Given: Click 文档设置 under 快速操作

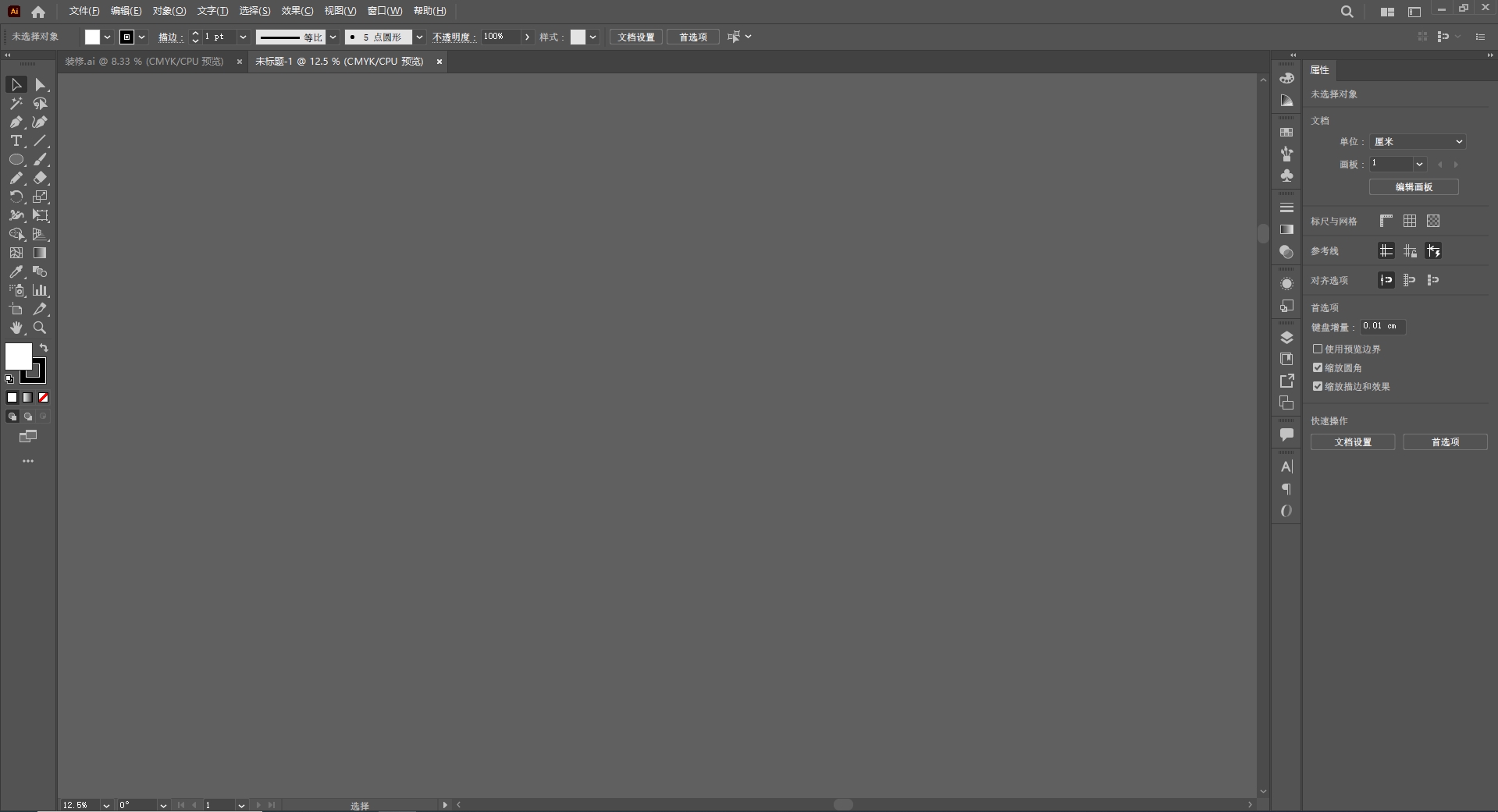Looking at the screenshot, I should point(1353,442).
